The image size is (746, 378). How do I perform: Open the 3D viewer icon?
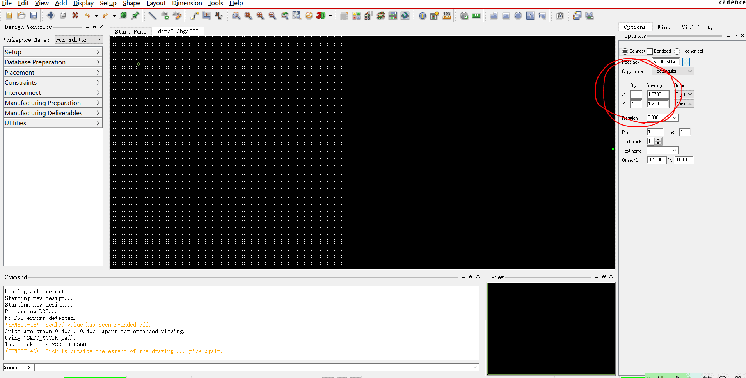(x=321, y=16)
